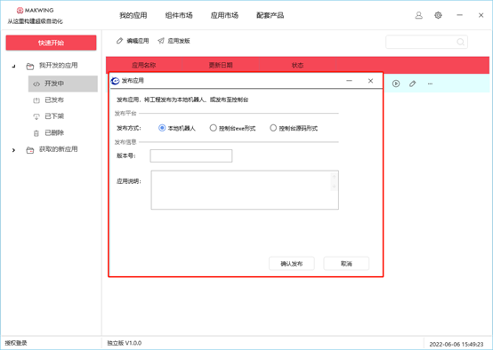
Task: Click the search input box
Action: (426, 42)
